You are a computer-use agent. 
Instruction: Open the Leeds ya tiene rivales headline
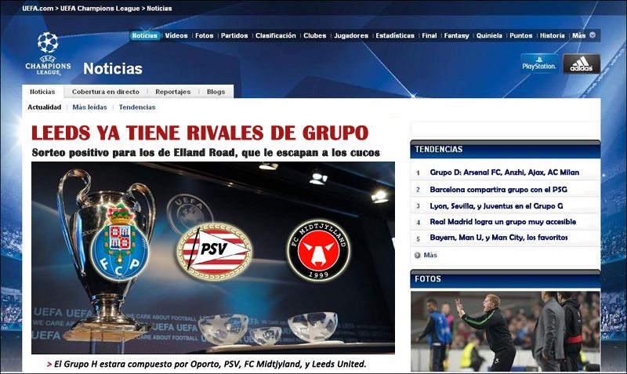pos(200,133)
